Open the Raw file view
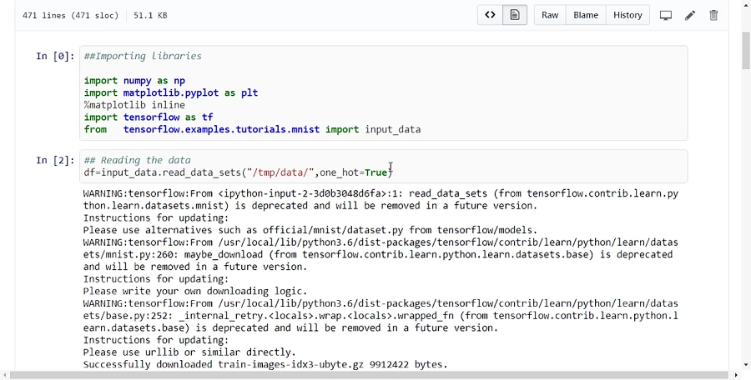The width and height of the screenshot is (751, 380). point(550,15)
